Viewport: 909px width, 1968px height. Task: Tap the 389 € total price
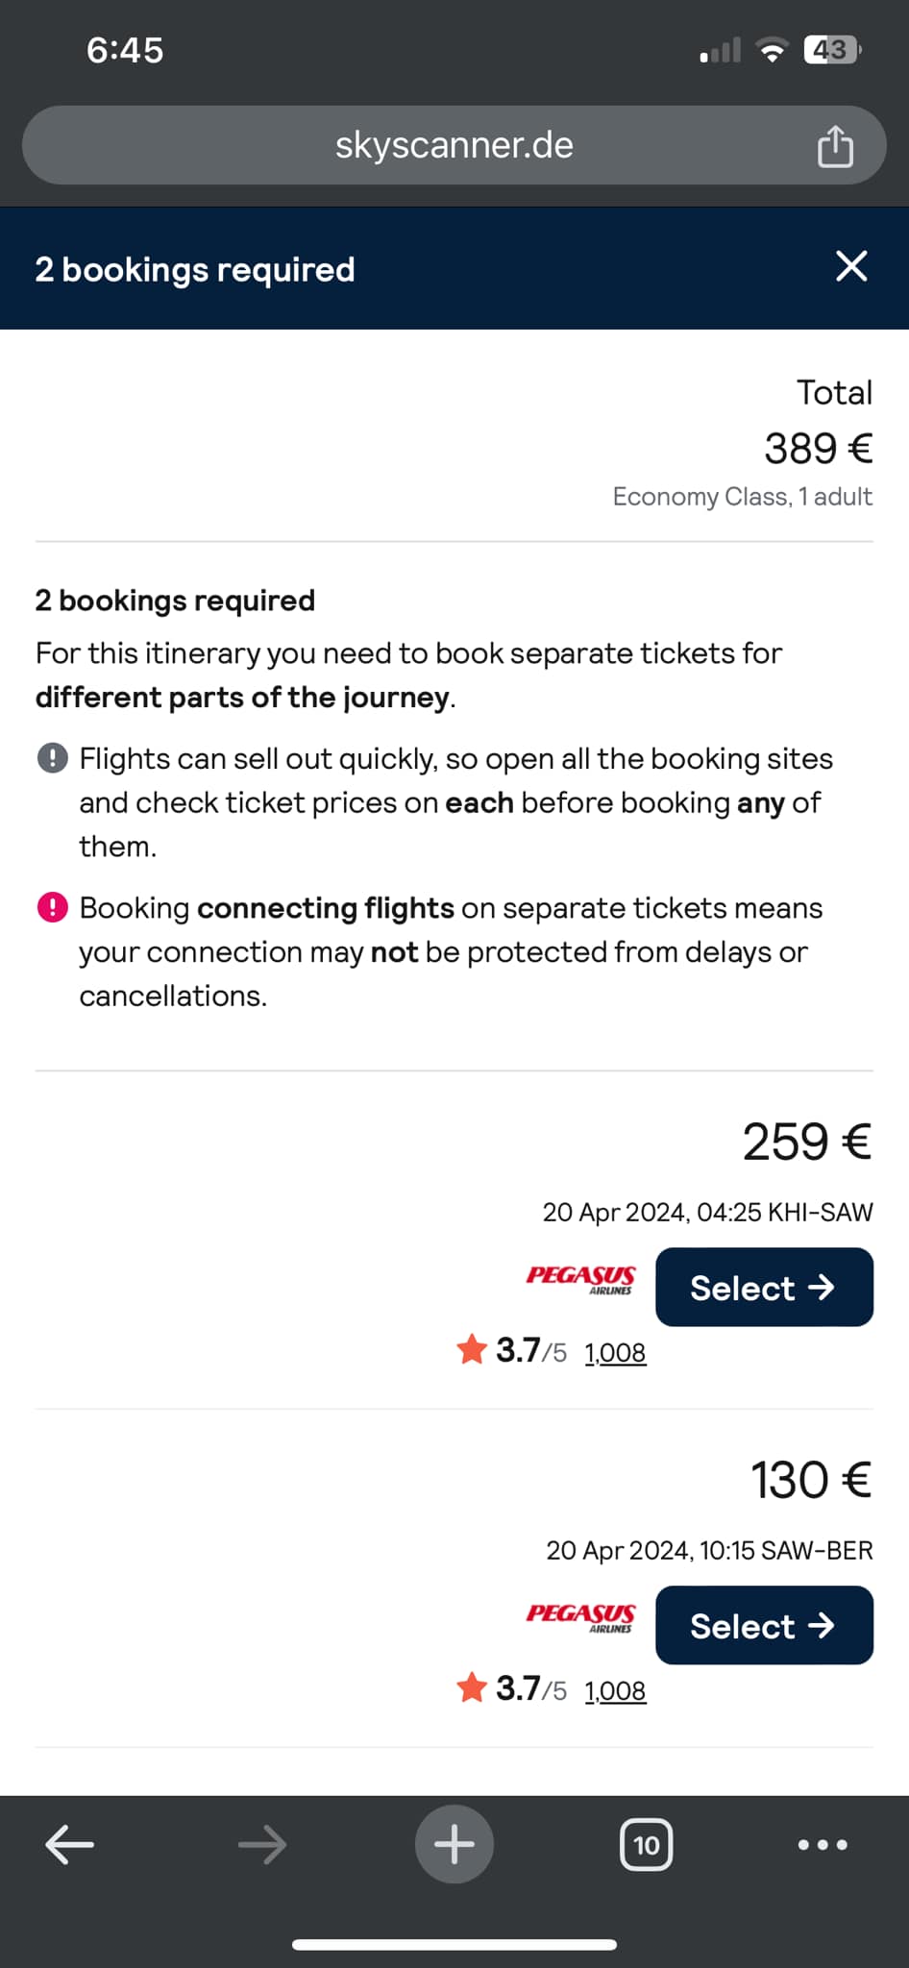coord(818,448)
